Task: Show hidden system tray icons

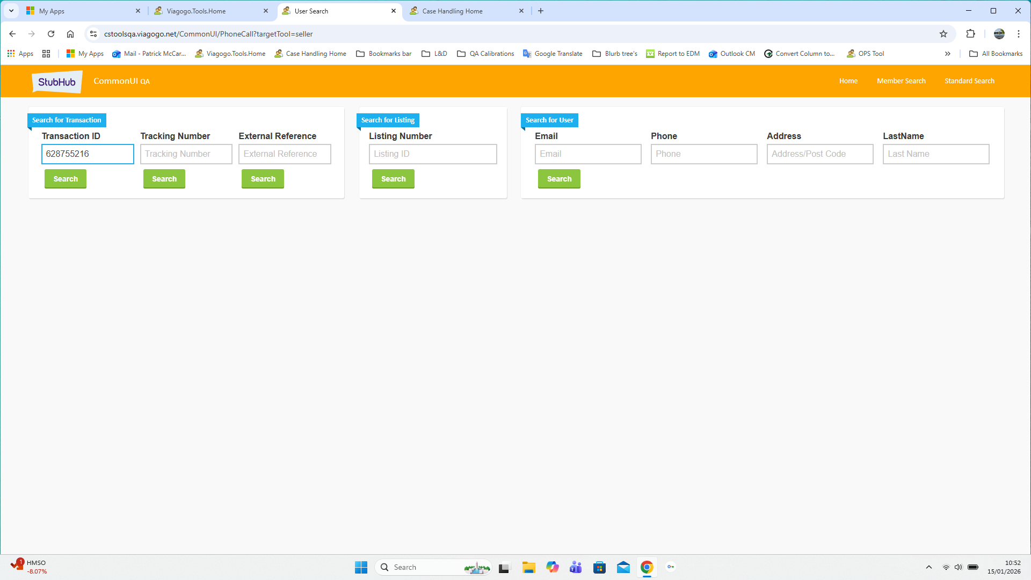Action: click(928, 567)
